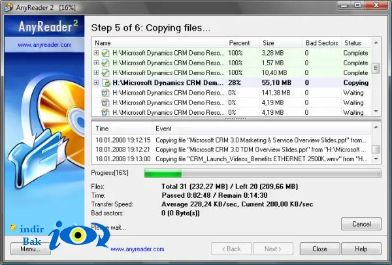Click the Status column header

355,43
